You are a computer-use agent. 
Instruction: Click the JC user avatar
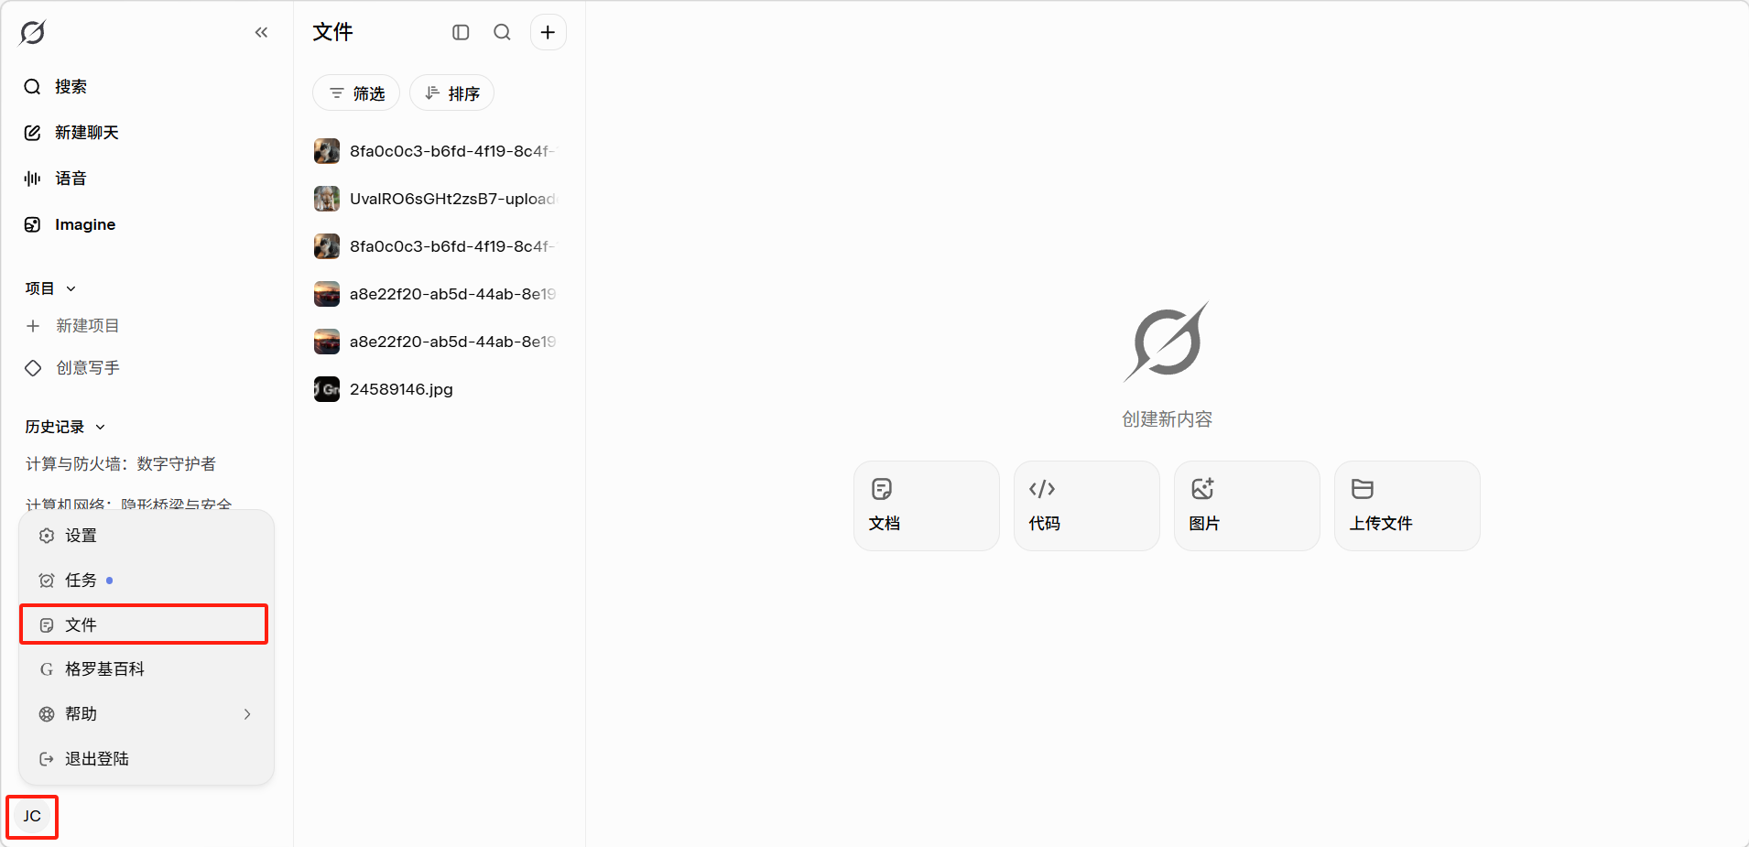(x=32, y=816)
